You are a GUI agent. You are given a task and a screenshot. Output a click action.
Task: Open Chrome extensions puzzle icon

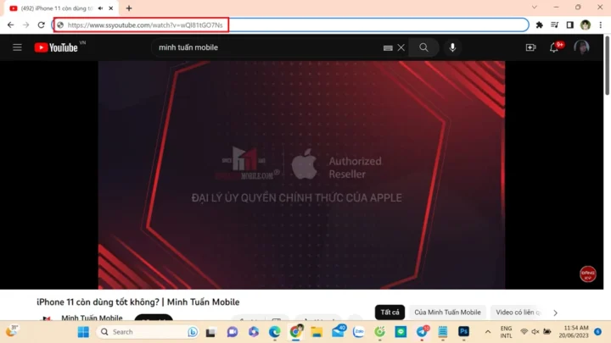pyautogui.click(x=540, y=25)
